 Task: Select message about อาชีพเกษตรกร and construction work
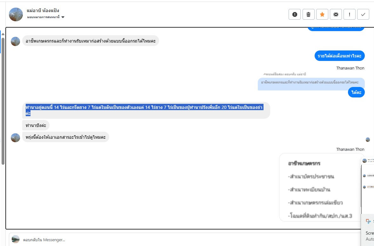pos(90,41)
